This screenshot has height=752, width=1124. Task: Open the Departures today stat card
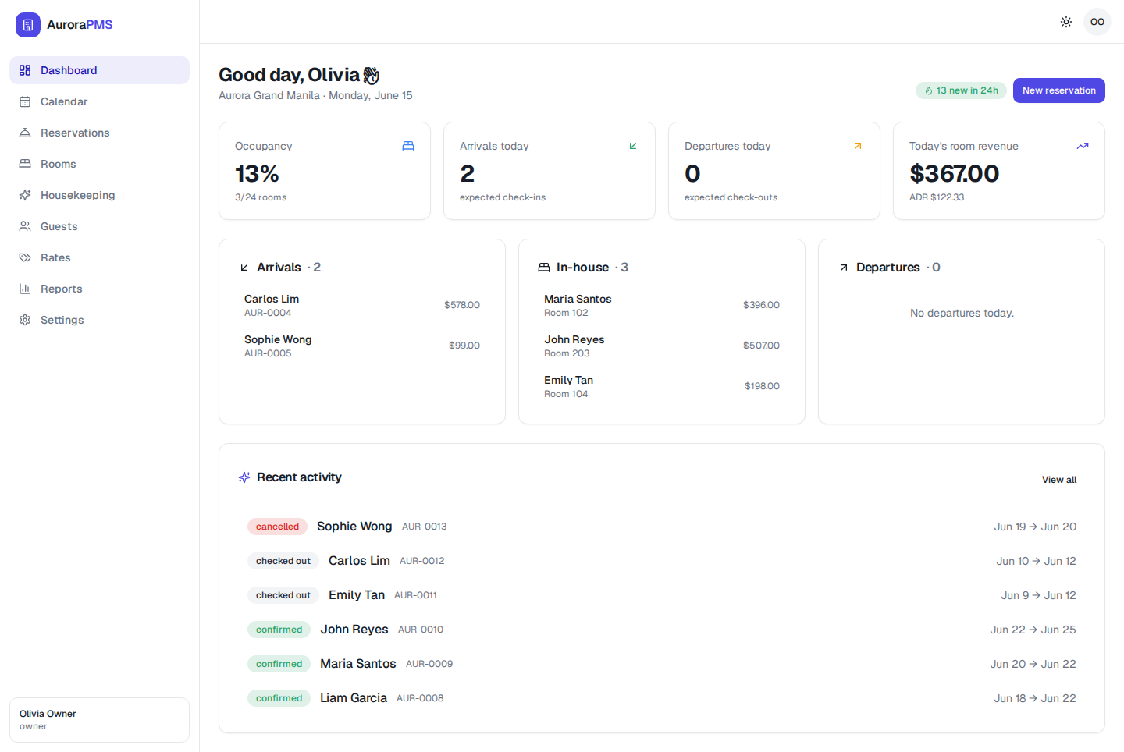pyautogui.click(x=774, y=171)
